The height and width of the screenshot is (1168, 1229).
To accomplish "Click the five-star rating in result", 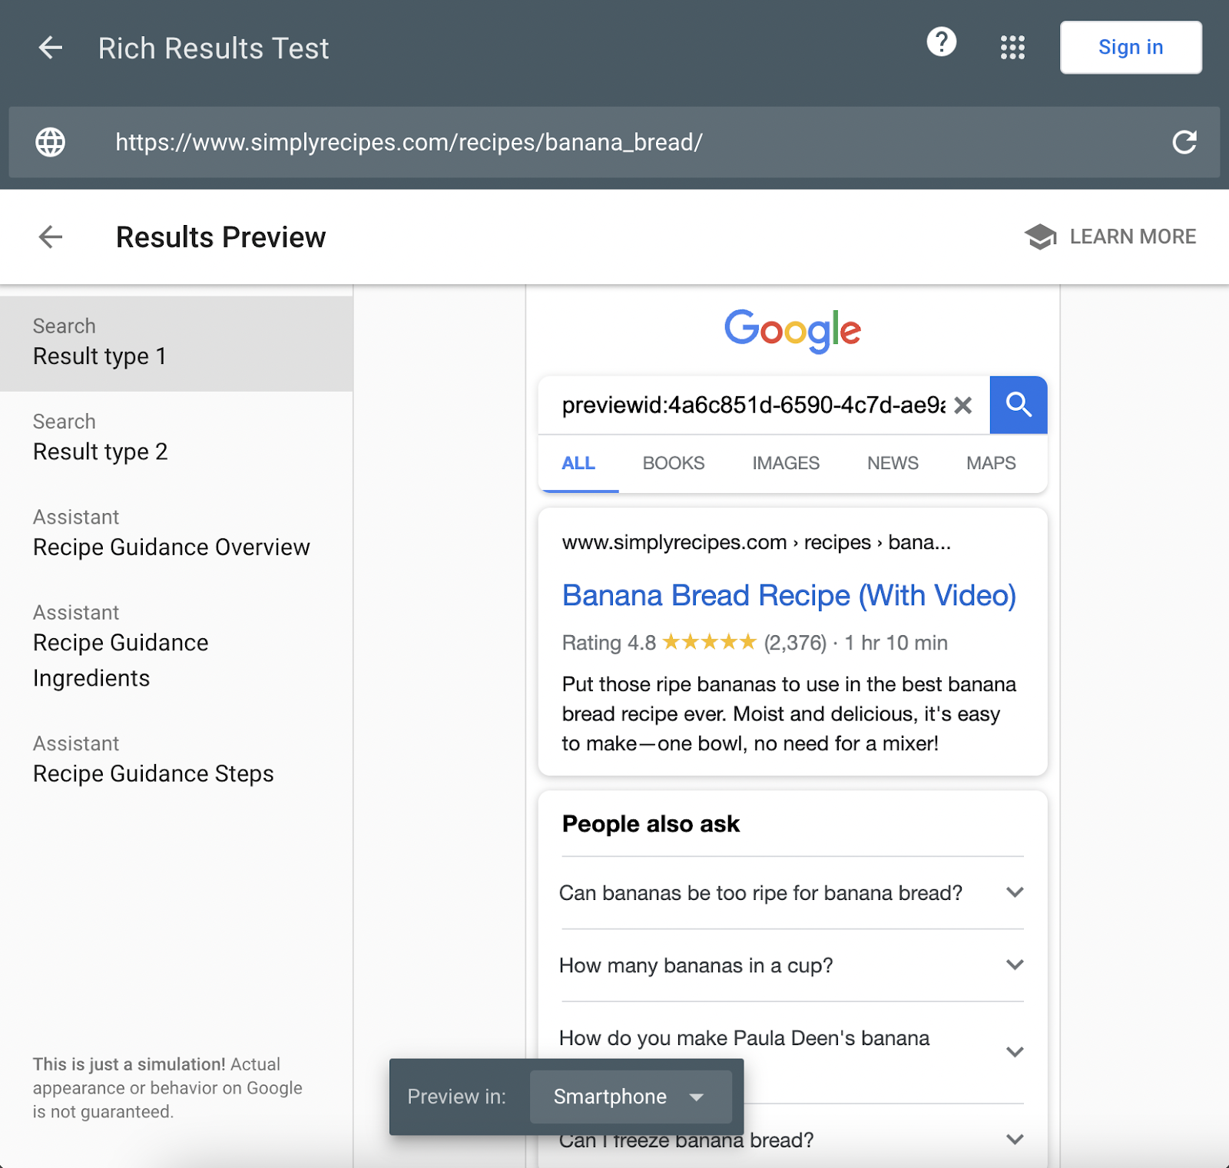I will coord(709,642).
